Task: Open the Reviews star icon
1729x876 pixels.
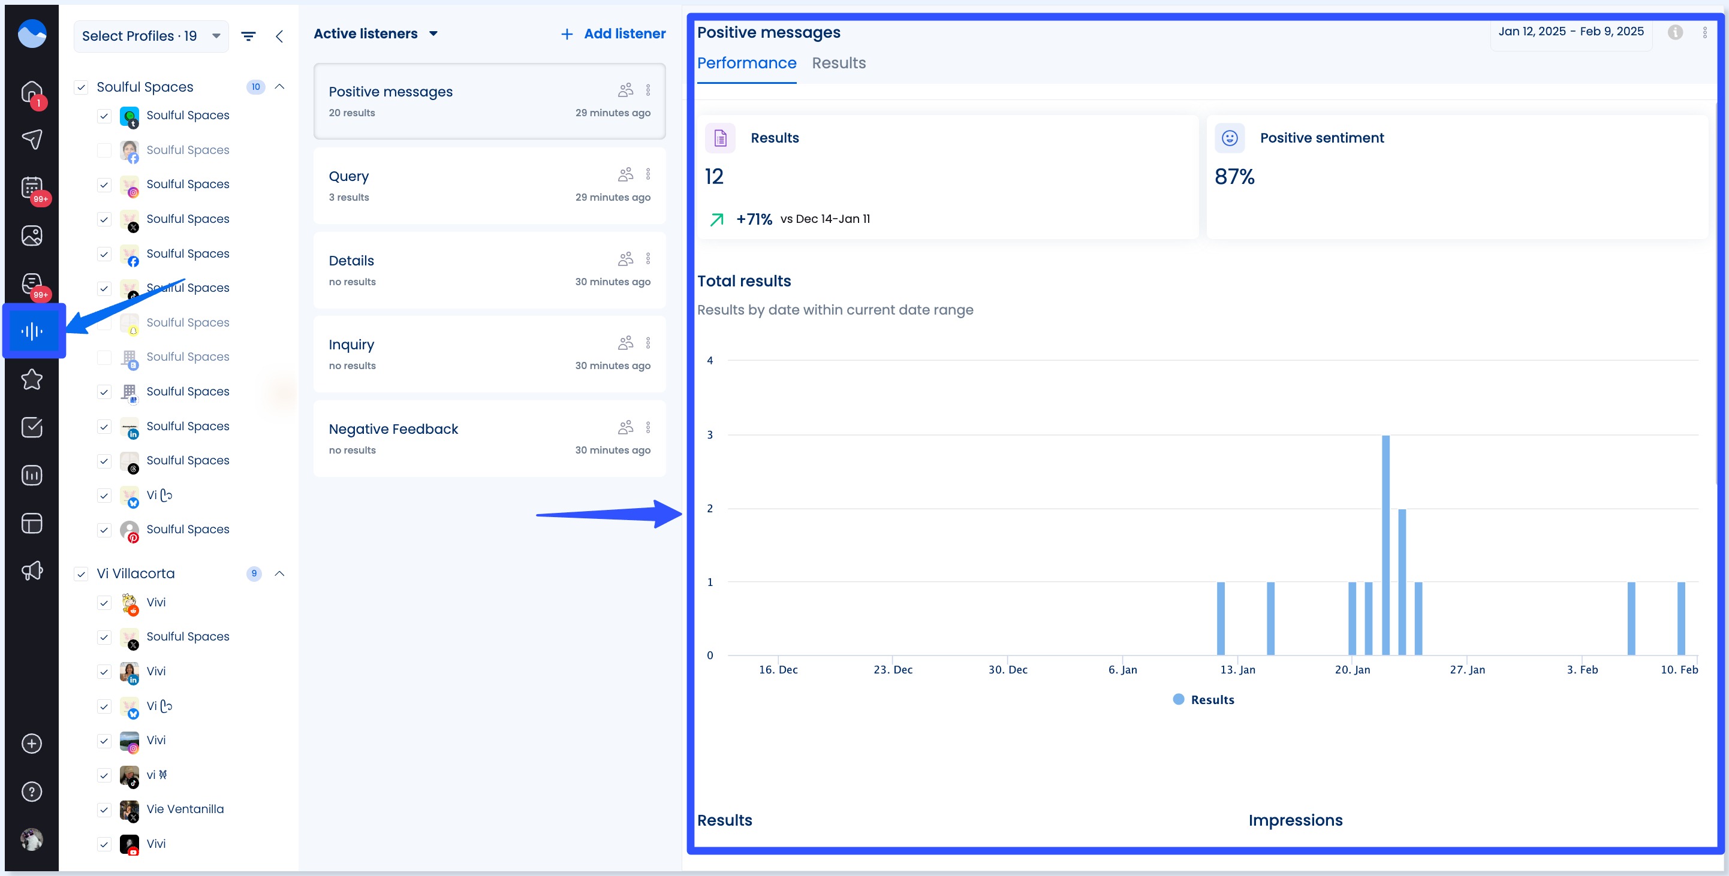Action: click(x=32, y=380)
